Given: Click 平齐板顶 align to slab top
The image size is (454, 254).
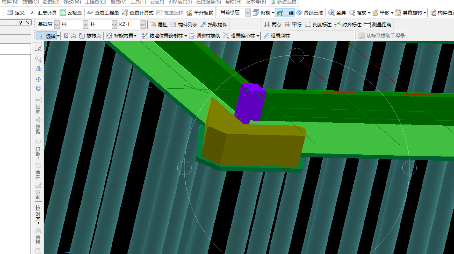Looking at the screenshot, I should tap(200, 13).
